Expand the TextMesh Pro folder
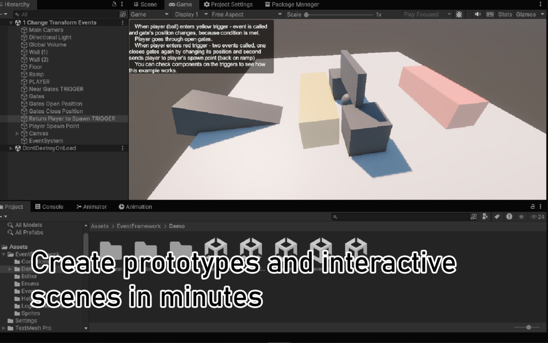The height and width of the screenshot is (343, 548). [4, 328]
